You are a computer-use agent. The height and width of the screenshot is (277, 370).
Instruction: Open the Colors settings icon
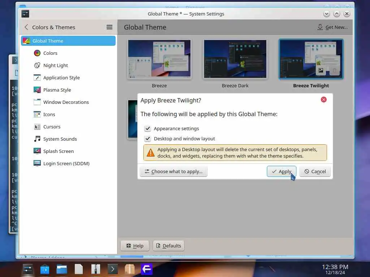click(x=37, y=53)
